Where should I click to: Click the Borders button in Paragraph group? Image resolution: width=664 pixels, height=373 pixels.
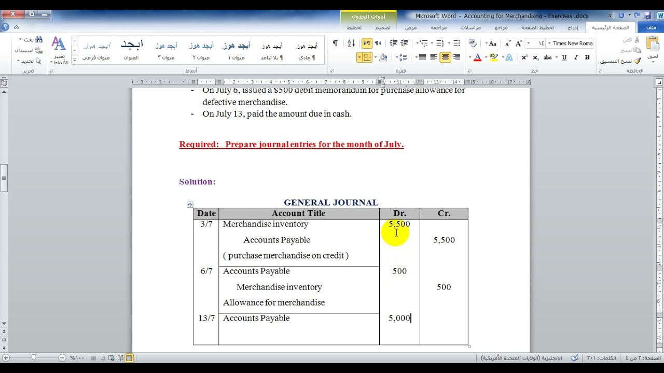click(x=368, y=58)
